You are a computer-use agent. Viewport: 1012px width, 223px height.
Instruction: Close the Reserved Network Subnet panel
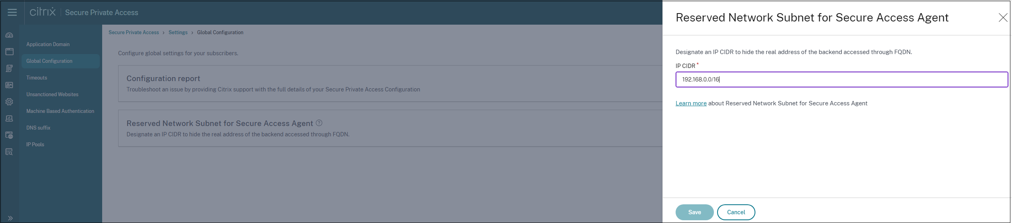click(x=1002, y=17)
